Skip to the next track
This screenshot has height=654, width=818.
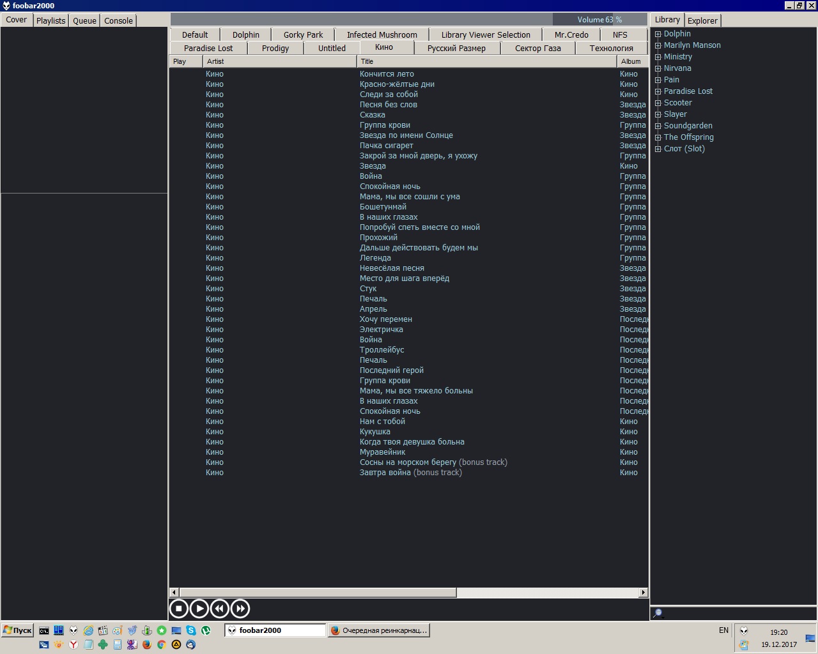pyautogui.click(x=240, y=609)
